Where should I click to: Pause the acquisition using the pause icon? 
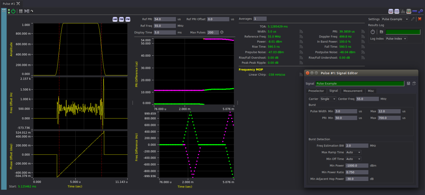(21, 11)
